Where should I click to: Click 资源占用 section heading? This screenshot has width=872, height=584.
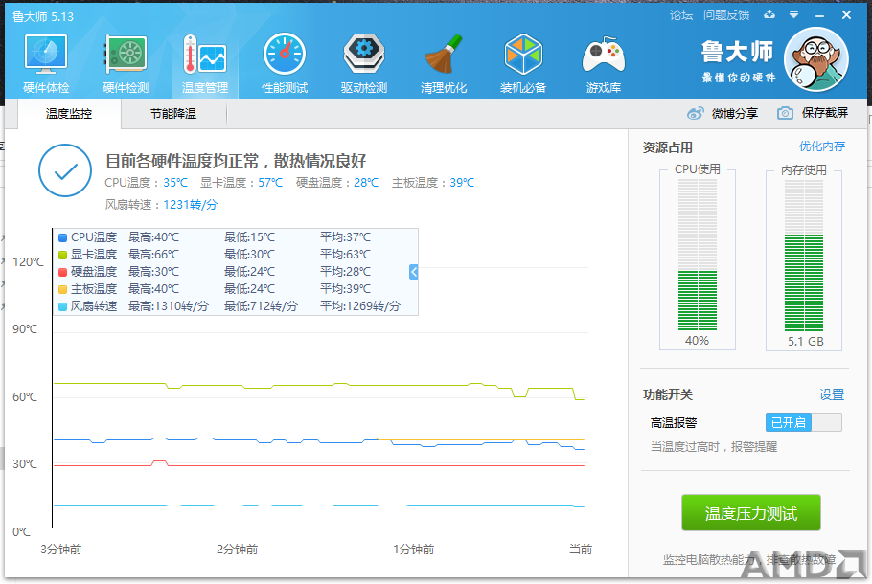667,147
